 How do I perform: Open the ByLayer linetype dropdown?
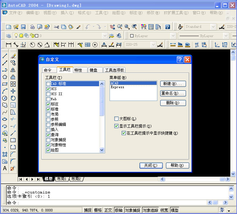pyautogui.click(x=226, y=36)
